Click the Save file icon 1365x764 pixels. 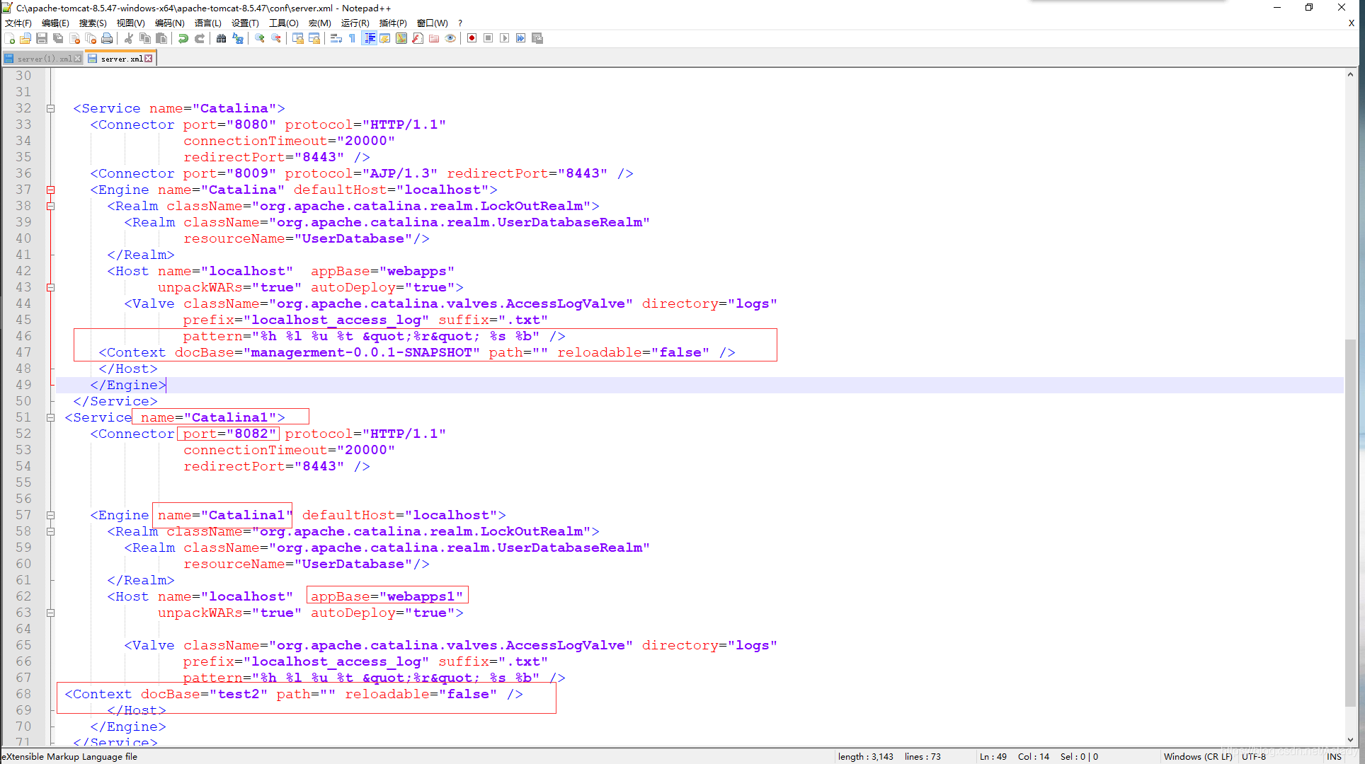coord(42,38)
